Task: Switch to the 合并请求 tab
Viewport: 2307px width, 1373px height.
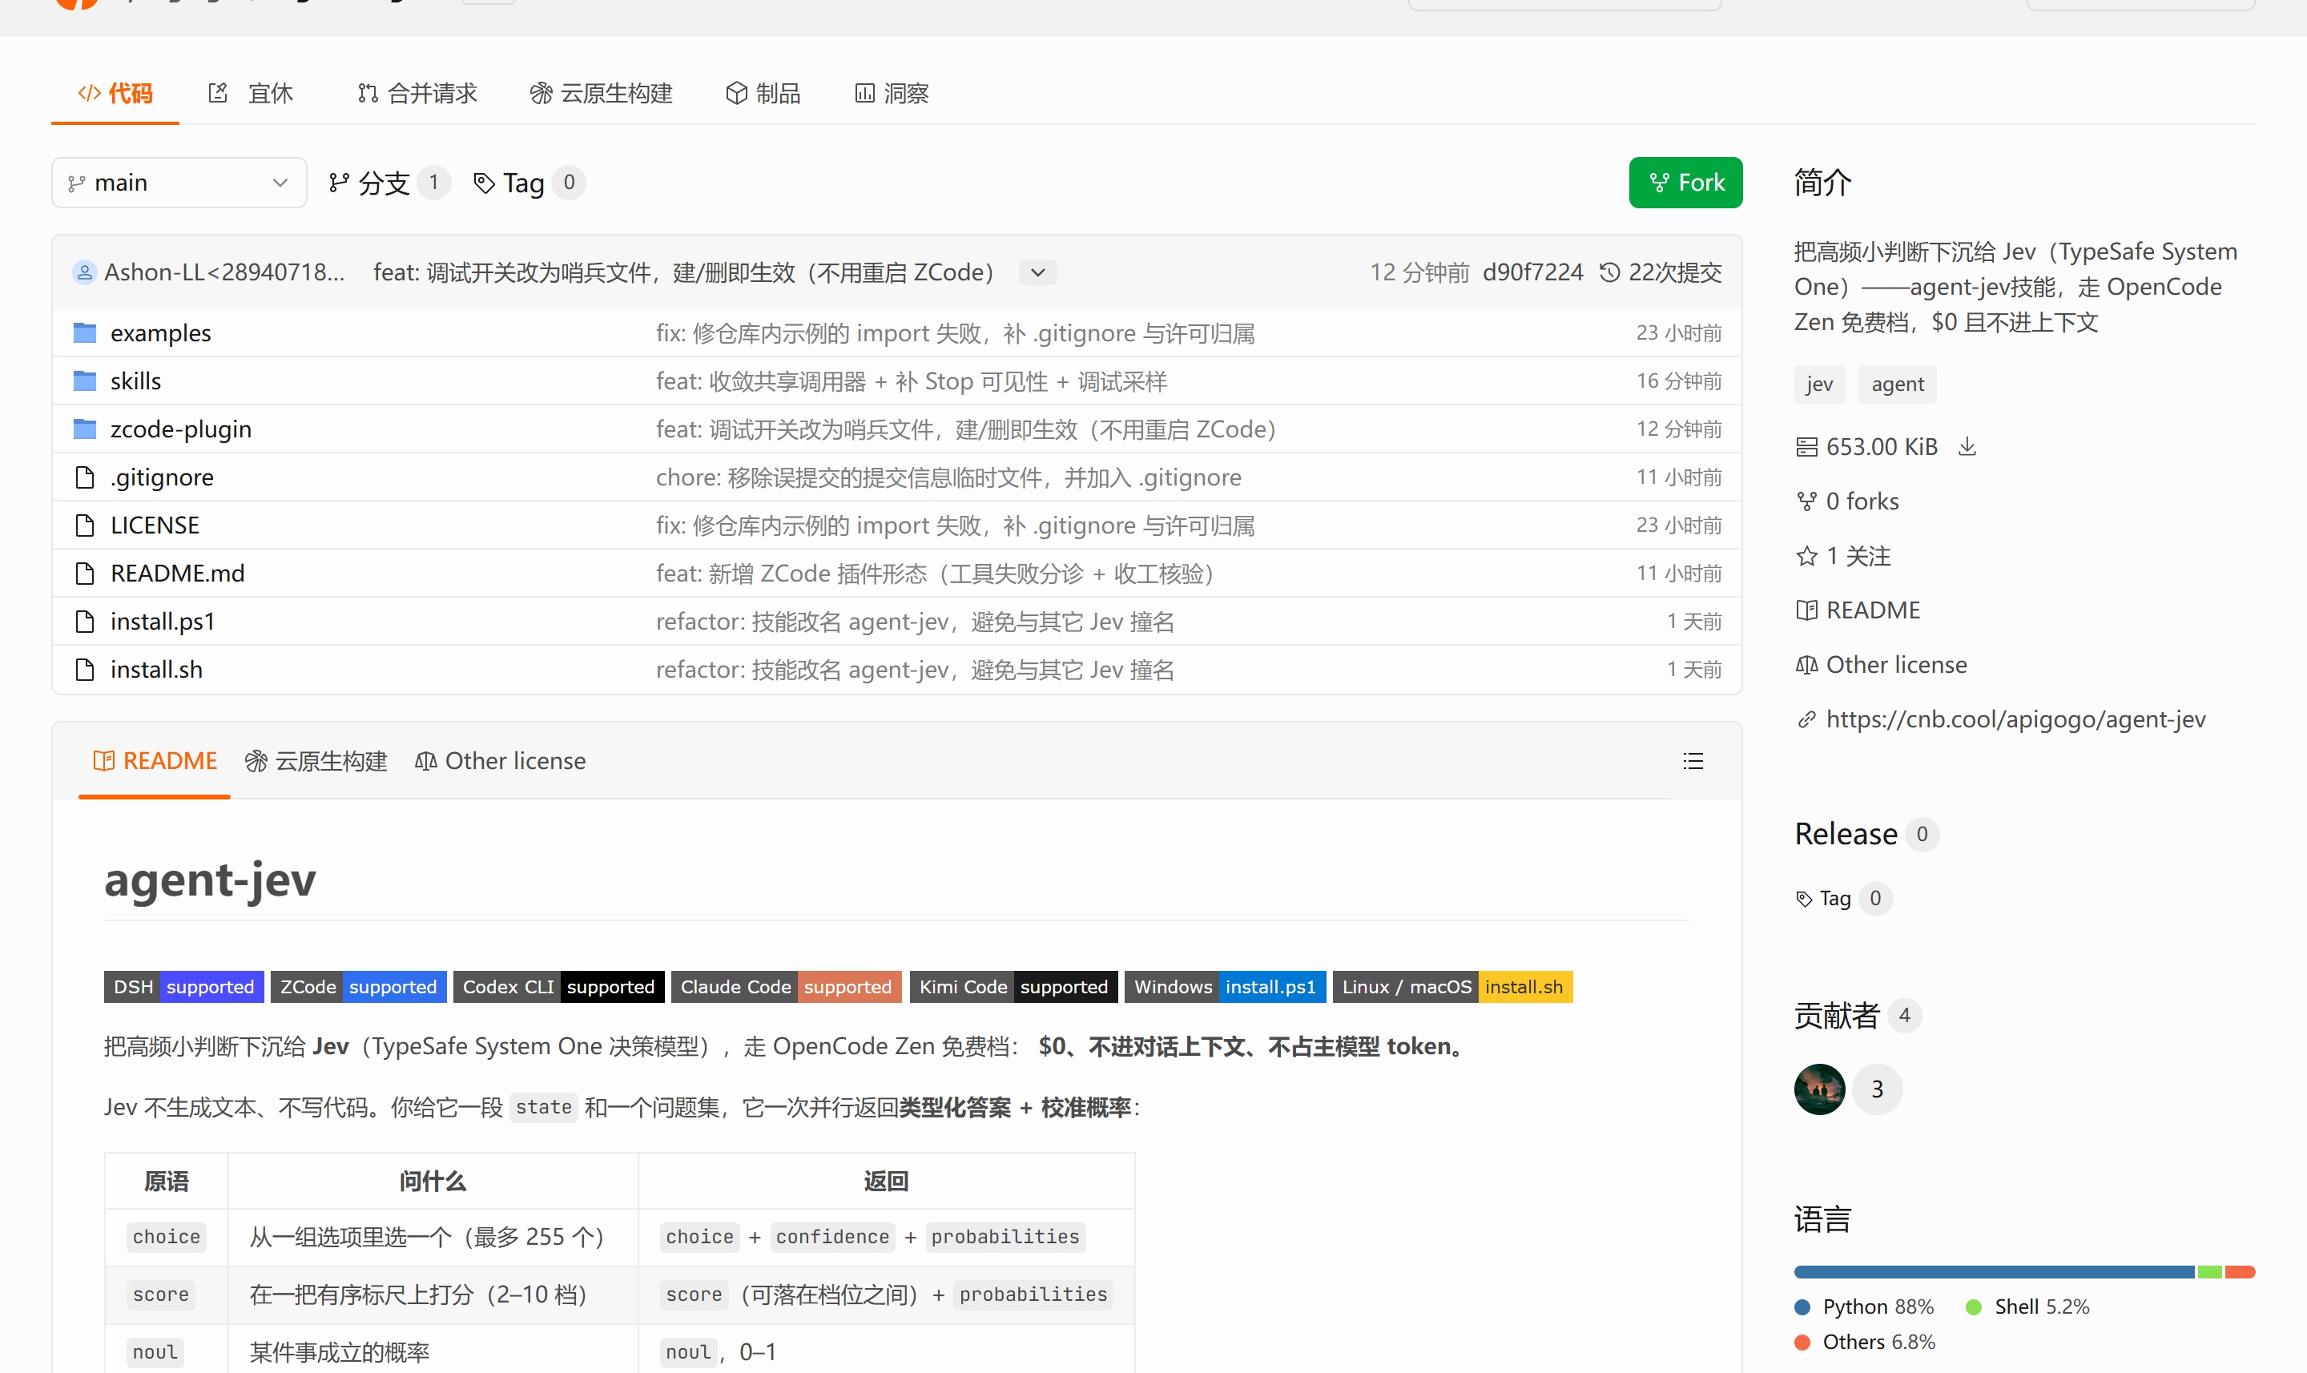Action: tap(417, 94)
